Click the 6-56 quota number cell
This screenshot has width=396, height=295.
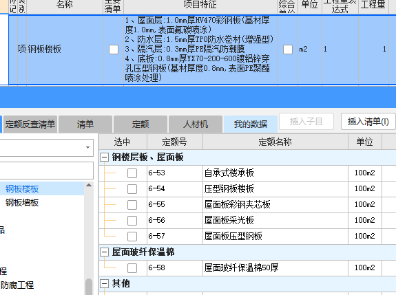(x=175, y=221)
